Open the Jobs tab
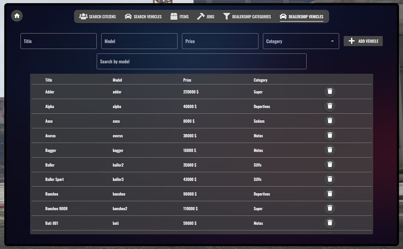 click(206, 17)
